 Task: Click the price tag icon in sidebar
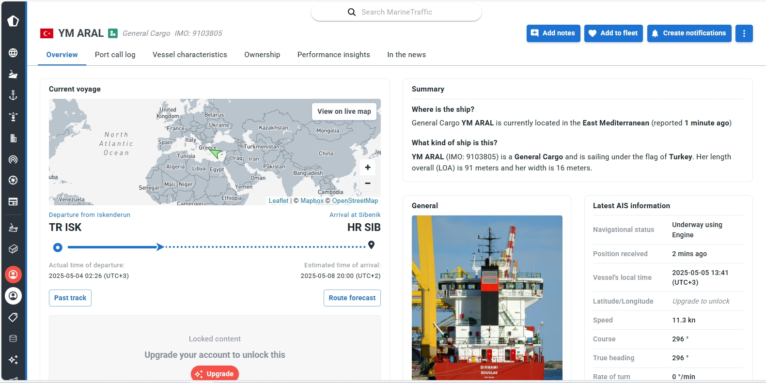[x=13, y=317]
